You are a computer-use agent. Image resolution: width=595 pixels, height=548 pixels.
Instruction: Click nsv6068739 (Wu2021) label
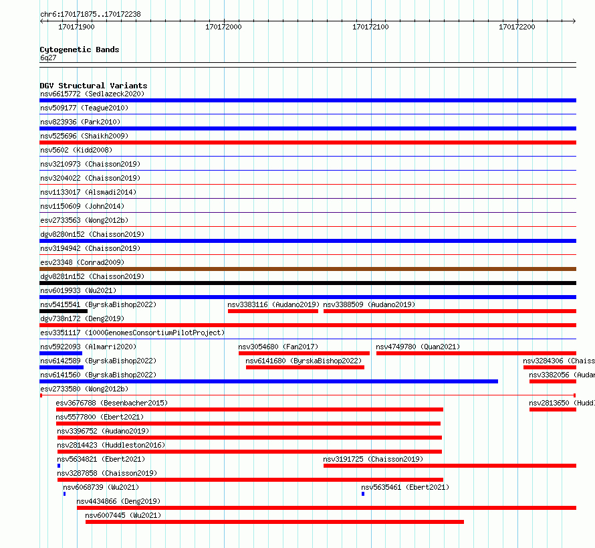[101, 487]
